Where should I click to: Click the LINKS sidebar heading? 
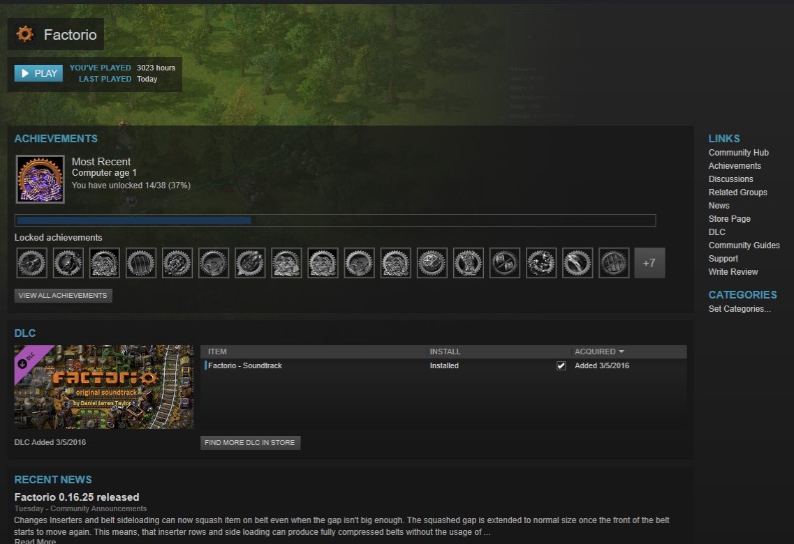724,139
